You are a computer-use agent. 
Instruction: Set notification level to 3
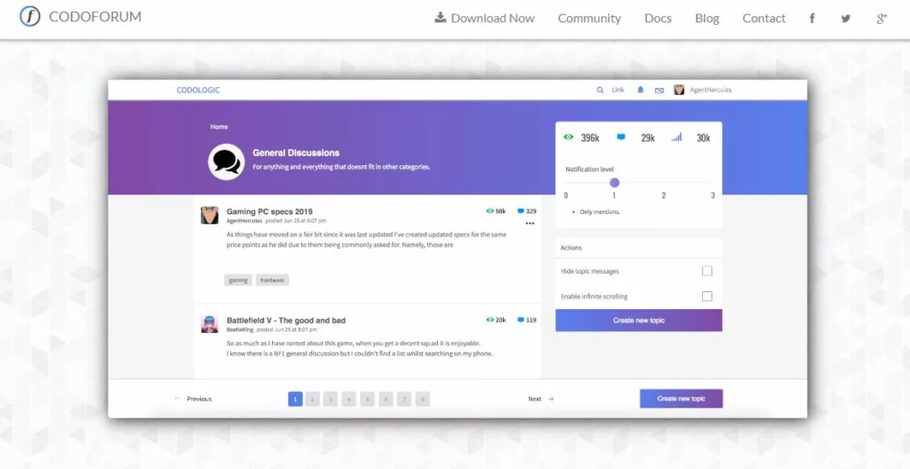[x=713, y=195]
